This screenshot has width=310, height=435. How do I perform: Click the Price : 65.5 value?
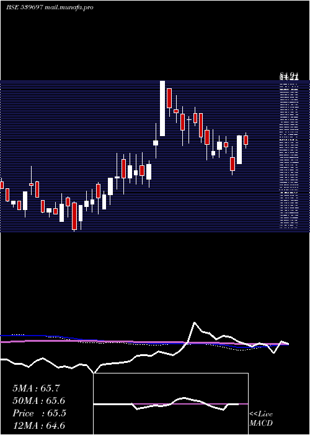[x=39, y=413]
